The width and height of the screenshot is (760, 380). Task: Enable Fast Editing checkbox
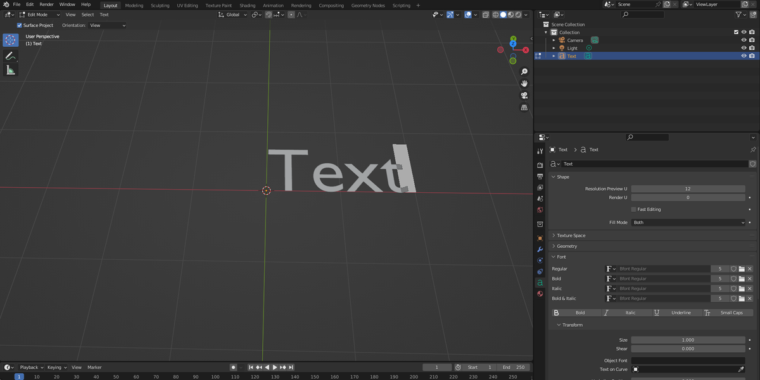click(633, 209)
